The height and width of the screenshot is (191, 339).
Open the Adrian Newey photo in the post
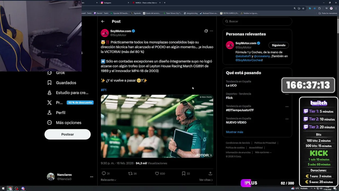(157, 126)
